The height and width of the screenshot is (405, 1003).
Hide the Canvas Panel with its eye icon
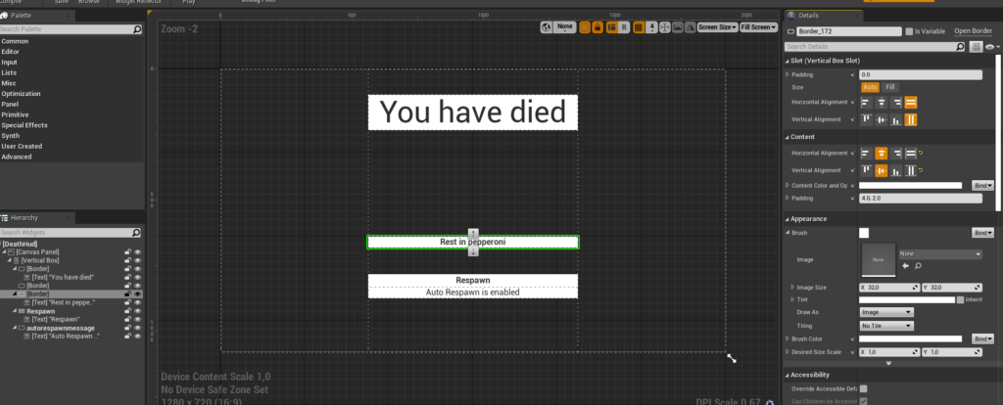pyautogui.click(x=137, y=252)
